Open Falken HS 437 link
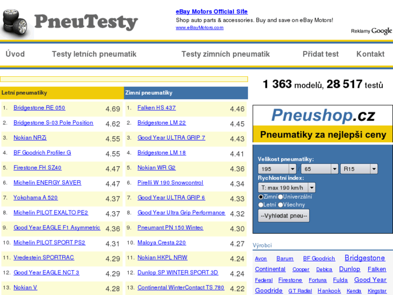Viewport: 393px width, 295px height. (156, 108)
